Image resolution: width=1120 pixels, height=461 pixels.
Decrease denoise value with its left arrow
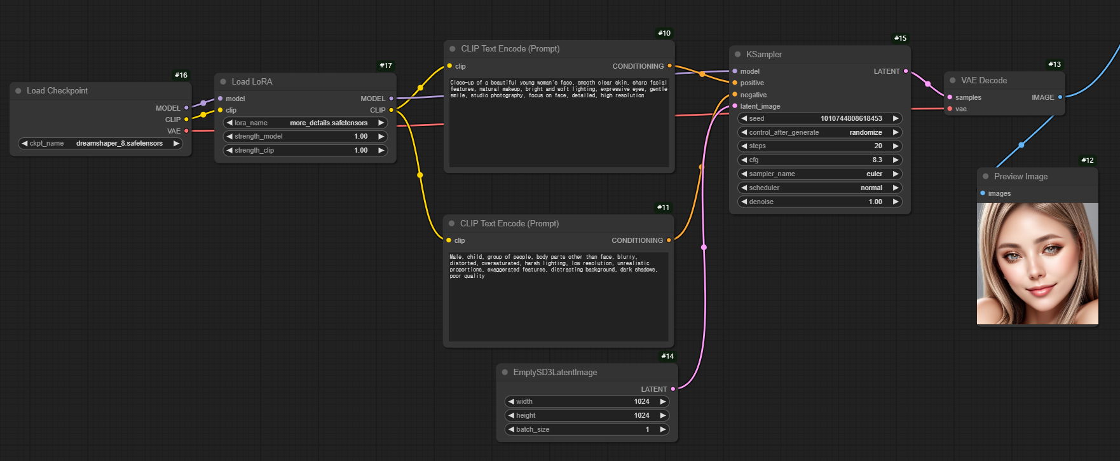744,202
